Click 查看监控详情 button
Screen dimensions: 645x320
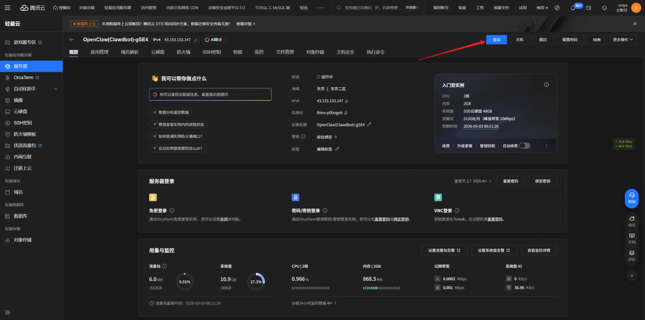tap(539, 250)
